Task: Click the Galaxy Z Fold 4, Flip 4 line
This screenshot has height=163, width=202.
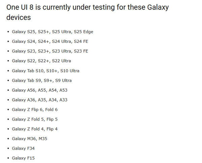Action: click(x=35, y=129)
